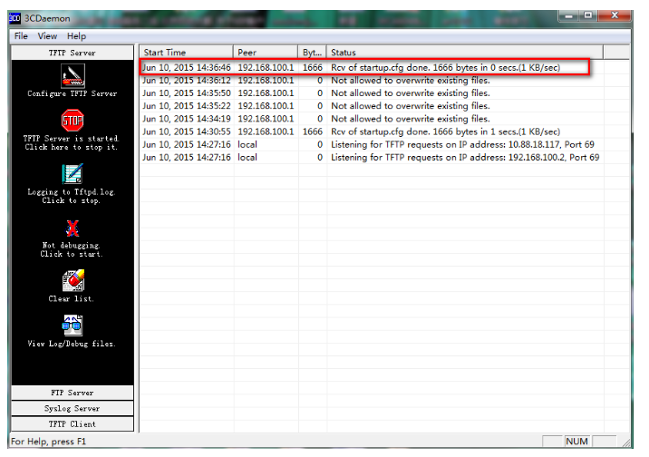Minimize the 3CDaemon window

click(x=568, y=15)
